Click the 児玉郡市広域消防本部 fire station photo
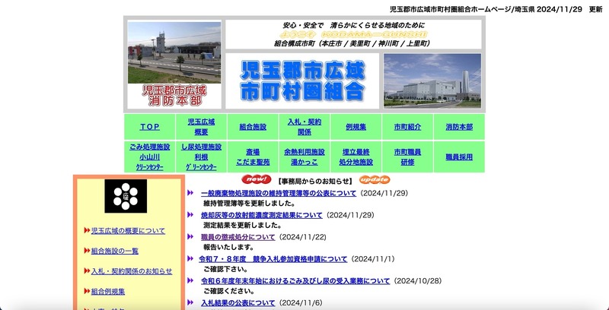The image size is (609, 310). click(x=174, y=64)
